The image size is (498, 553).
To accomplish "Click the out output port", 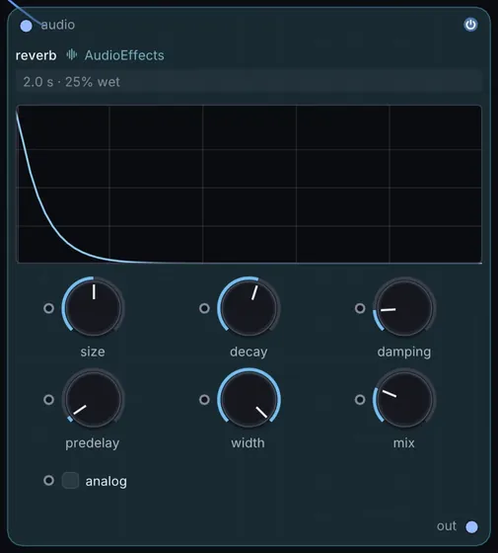I will coord(471,527).
